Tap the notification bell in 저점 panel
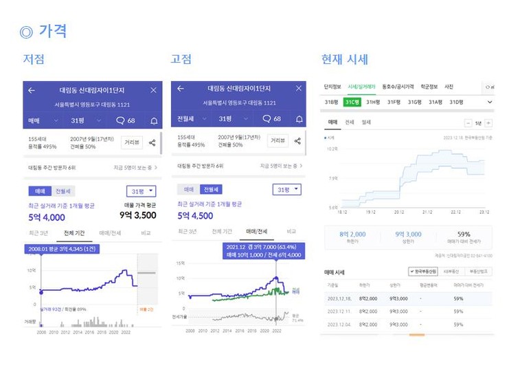 154,120
